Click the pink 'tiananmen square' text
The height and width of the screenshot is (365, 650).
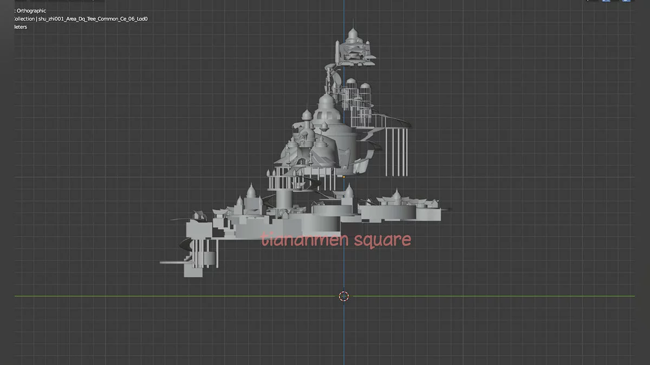click(336, 240)
